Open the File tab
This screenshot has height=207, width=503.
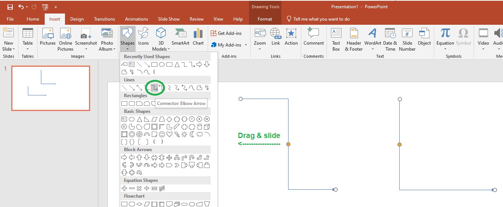pyautogui.click(x=10, y=19)
